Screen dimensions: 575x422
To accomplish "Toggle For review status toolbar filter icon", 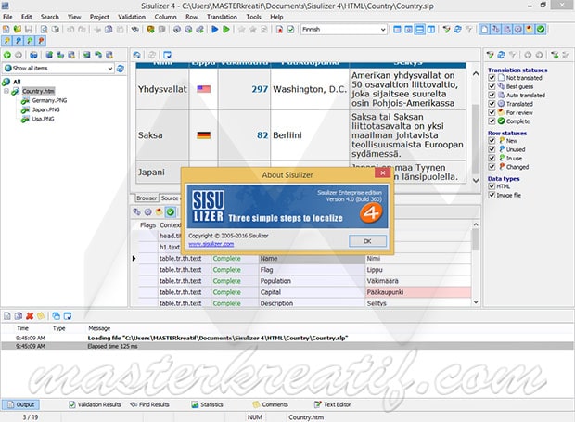I will (x=530, y=30).
